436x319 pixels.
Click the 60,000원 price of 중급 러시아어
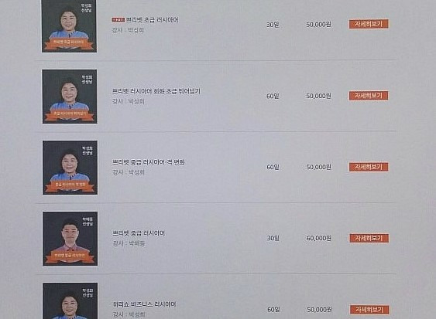(x=318, y=238)
